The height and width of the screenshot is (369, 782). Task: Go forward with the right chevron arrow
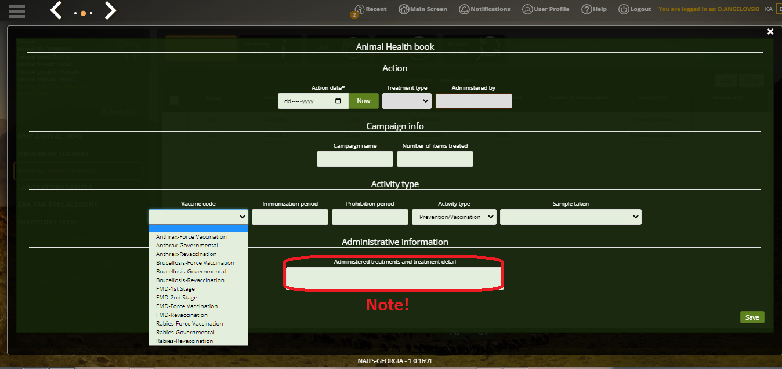(x=110, y=10)
